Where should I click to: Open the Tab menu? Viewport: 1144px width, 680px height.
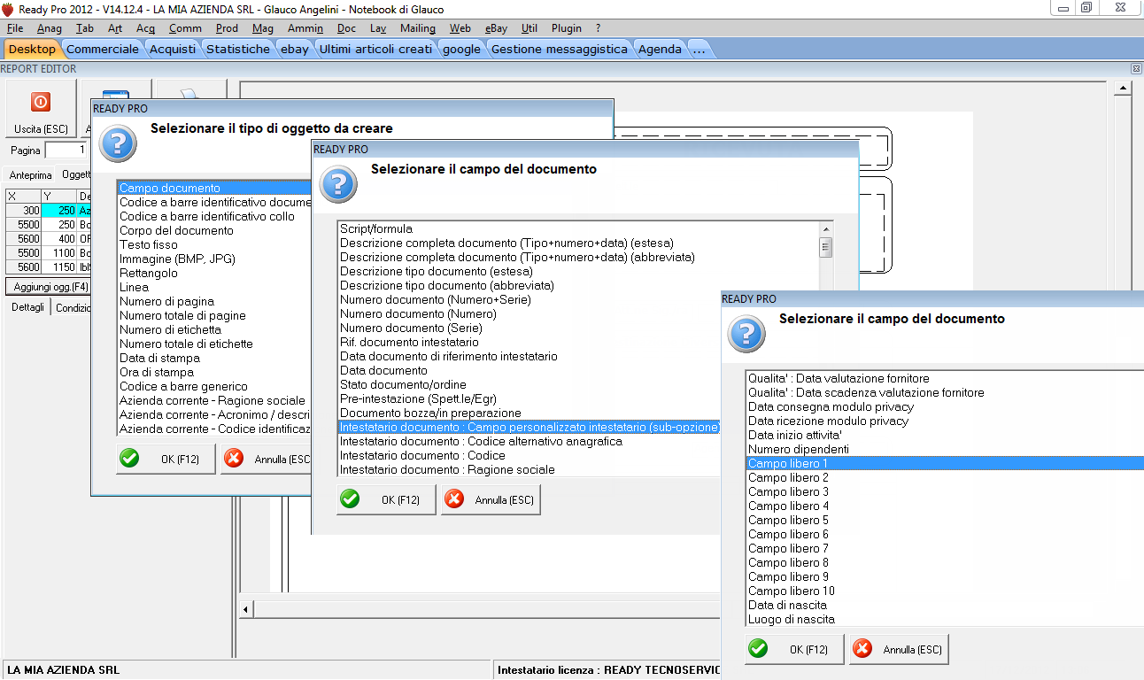pos(85,28)
